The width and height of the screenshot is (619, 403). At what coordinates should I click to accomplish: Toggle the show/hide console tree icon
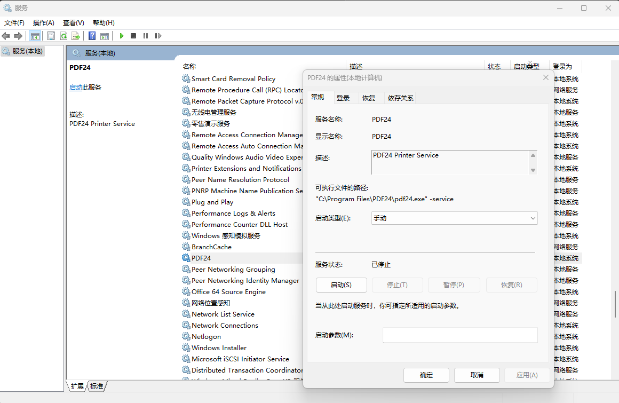(x=35, y=36)
